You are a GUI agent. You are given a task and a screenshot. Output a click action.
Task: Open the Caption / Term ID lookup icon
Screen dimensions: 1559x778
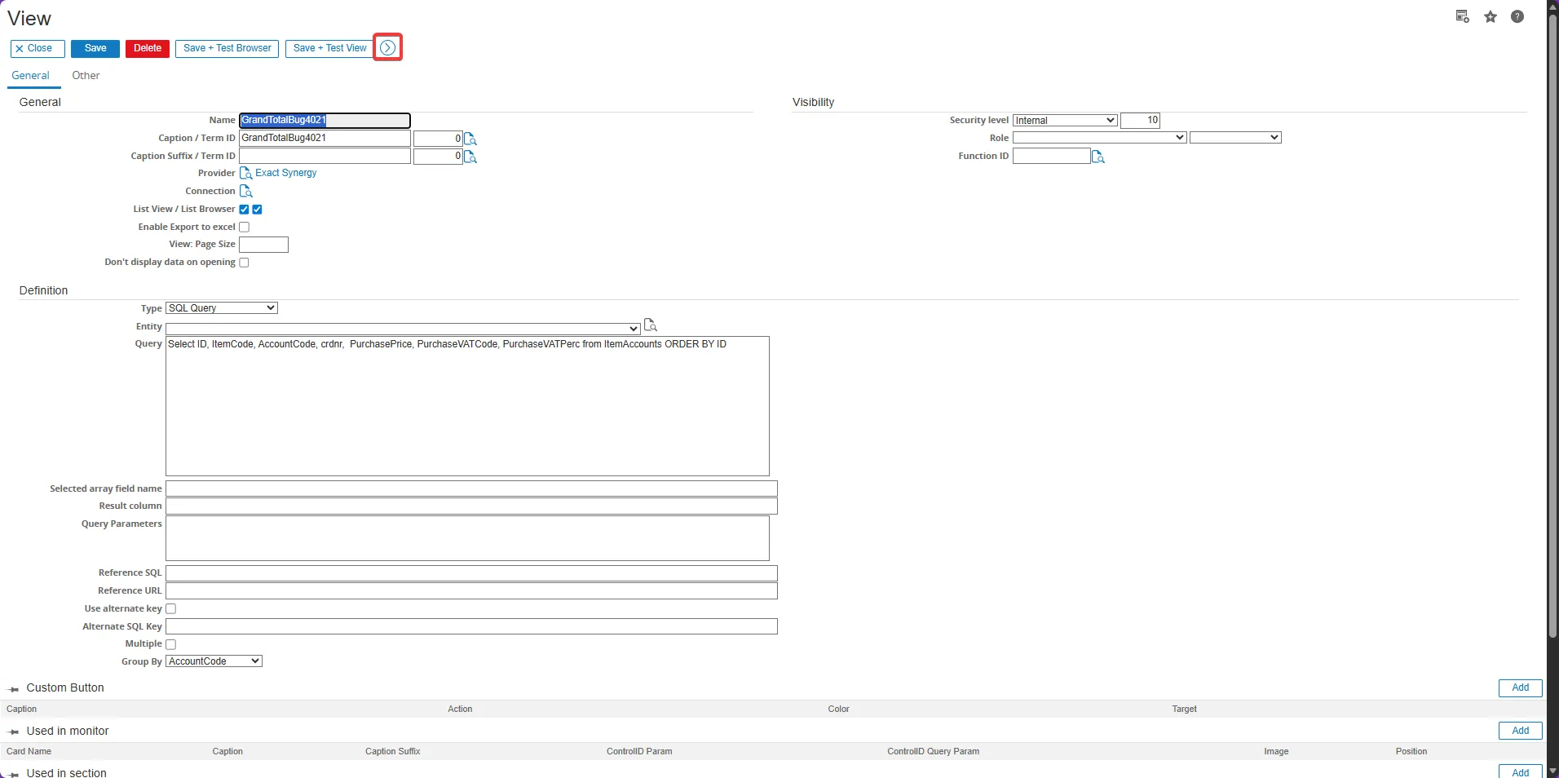[x=470, y=139]
